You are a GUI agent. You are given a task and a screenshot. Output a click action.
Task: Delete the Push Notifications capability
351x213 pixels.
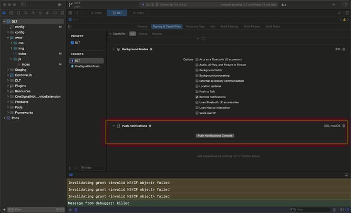pyautogui.click(x=344, y=126)
